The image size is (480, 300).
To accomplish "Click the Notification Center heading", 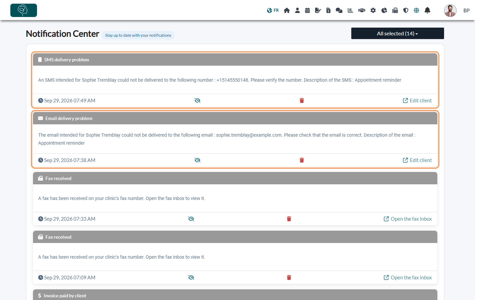I will tap(63, 34).
